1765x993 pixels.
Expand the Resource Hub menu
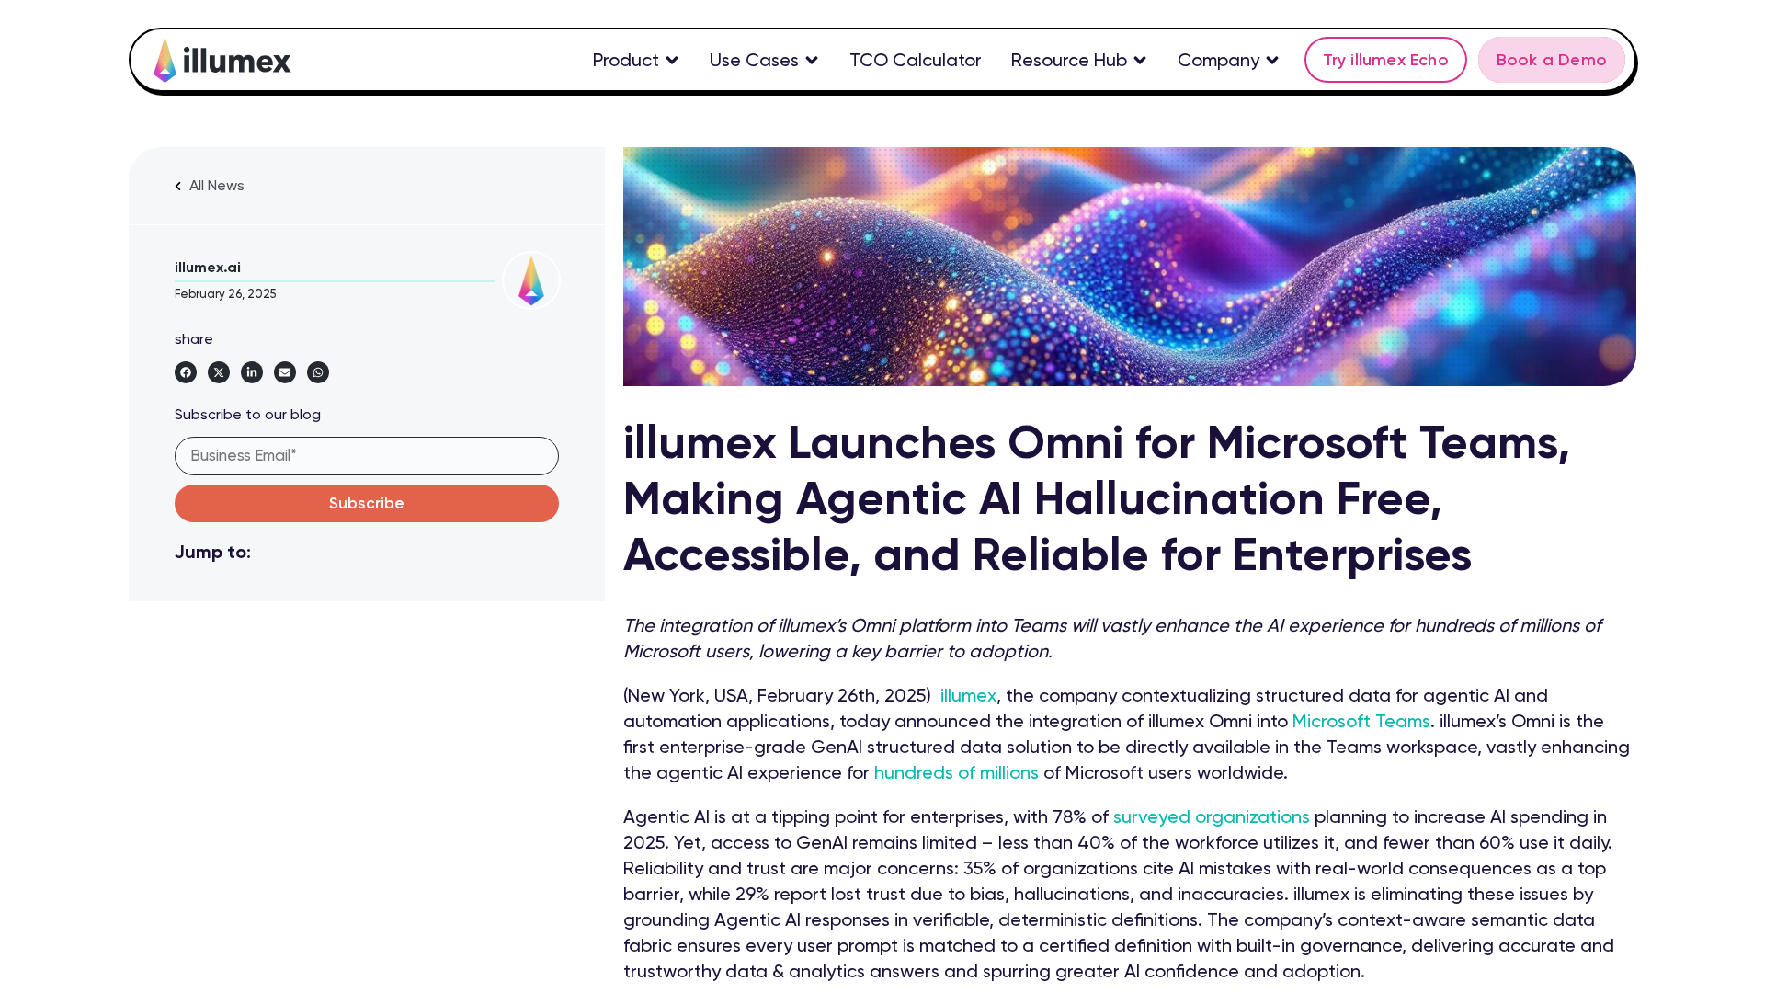click(x=1078, y=60)
